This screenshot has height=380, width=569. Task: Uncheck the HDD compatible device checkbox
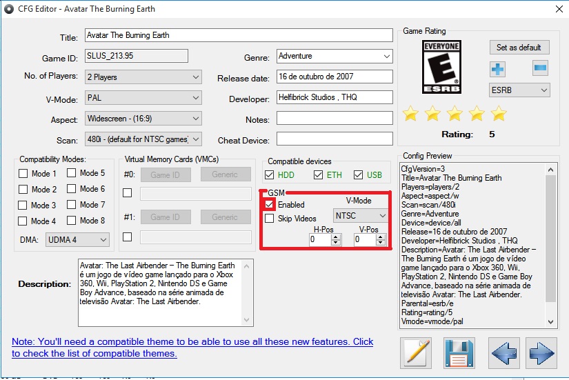click(270, 175)
